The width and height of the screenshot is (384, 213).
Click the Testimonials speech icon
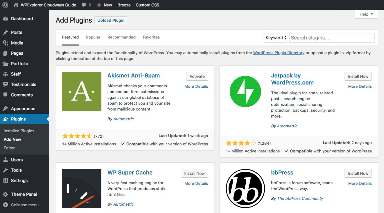(5, 85)
